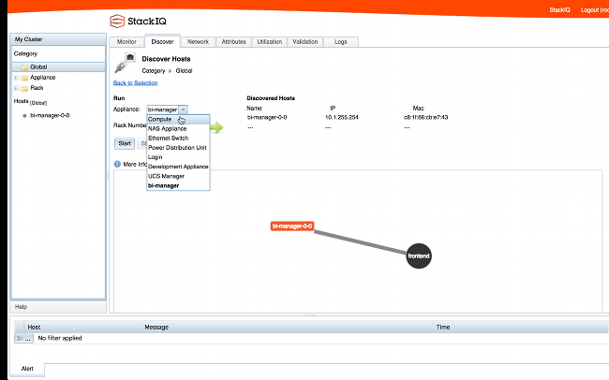This screenshot has width=609, height=380.
Task: Click the Message column header
Action: tap(287, 328)
